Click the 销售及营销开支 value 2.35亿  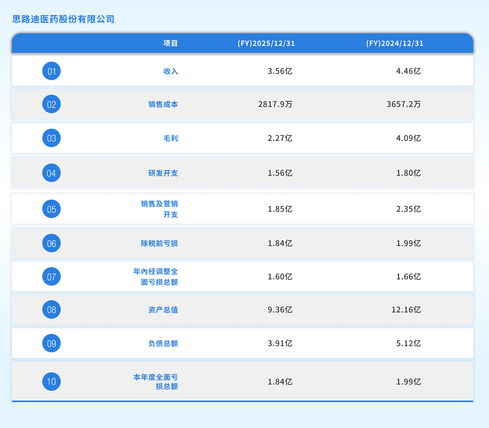[x=409, y=209]
